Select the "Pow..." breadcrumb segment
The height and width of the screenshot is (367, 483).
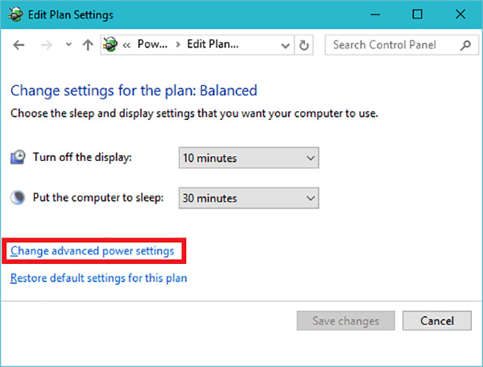point(151,45)
